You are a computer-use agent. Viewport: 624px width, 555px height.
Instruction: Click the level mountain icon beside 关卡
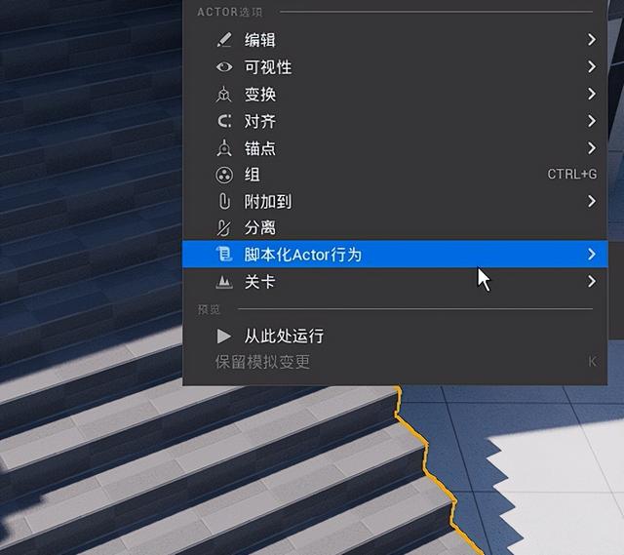[224, 282]
